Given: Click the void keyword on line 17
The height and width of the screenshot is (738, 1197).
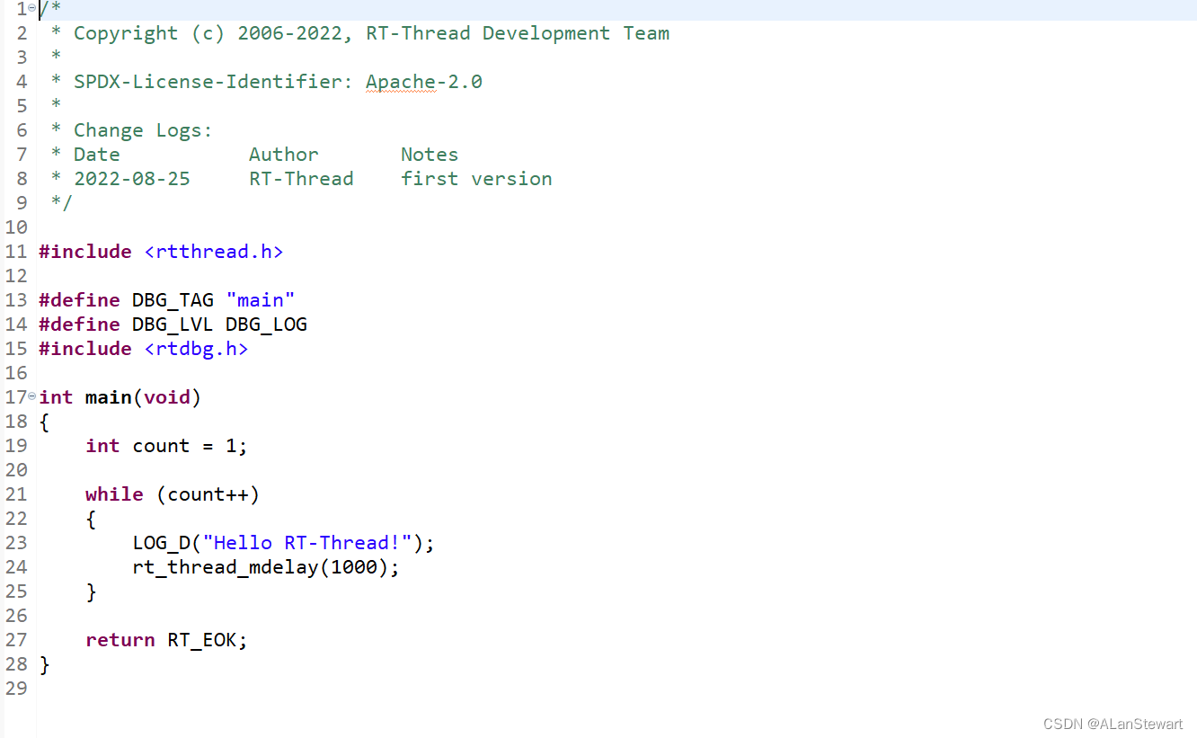Looking at the screenshot, I should (x=167, y=397).
